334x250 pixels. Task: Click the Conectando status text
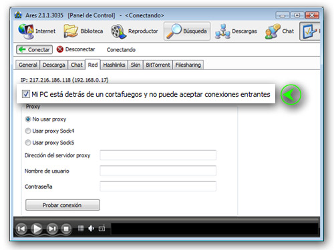coord(121,50)
